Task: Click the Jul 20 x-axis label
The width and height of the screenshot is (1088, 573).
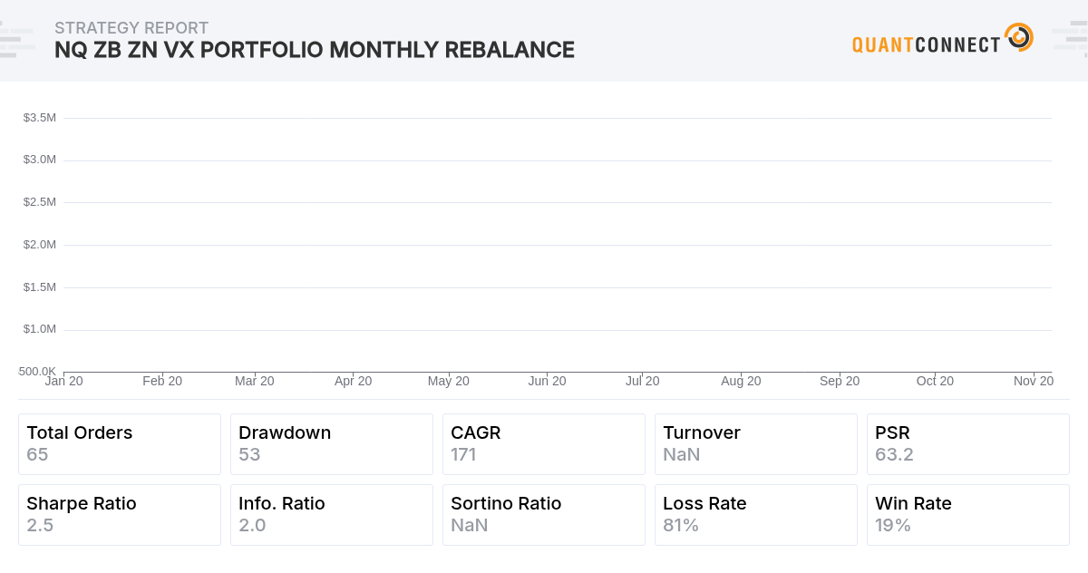Action: [642, 381]
